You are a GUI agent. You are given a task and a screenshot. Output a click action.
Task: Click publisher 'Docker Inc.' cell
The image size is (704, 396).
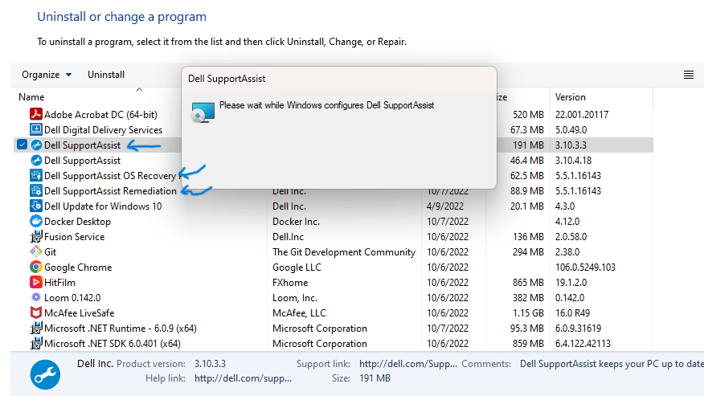click(x=296, y=222)
